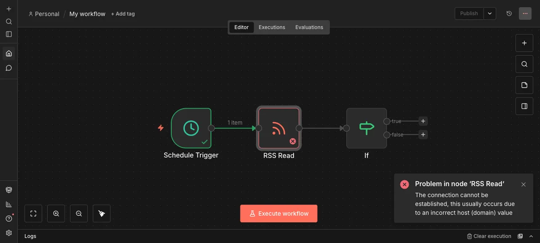
Task: Select the If node
Action: pos(366,128)
